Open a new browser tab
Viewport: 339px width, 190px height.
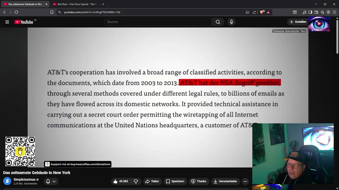pos(103,4)
